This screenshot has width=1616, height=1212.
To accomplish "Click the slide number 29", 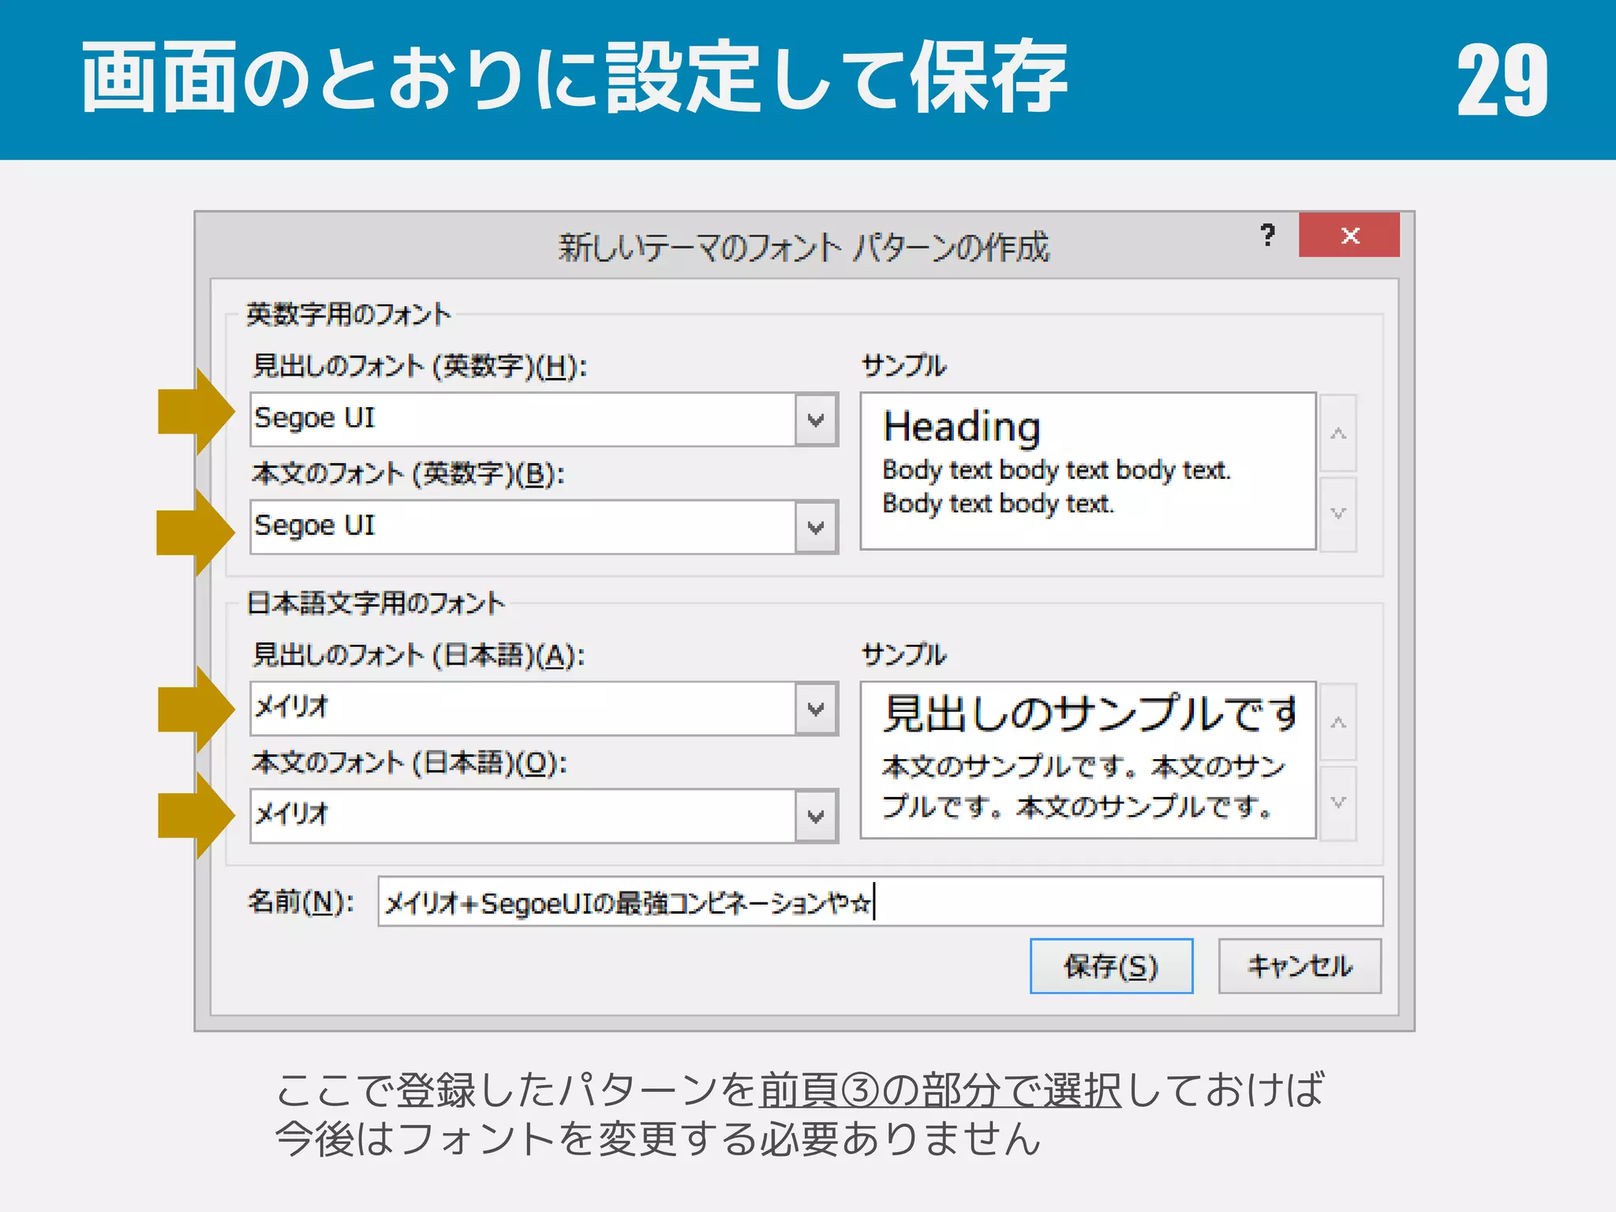I will click(x=1502, y=80).
